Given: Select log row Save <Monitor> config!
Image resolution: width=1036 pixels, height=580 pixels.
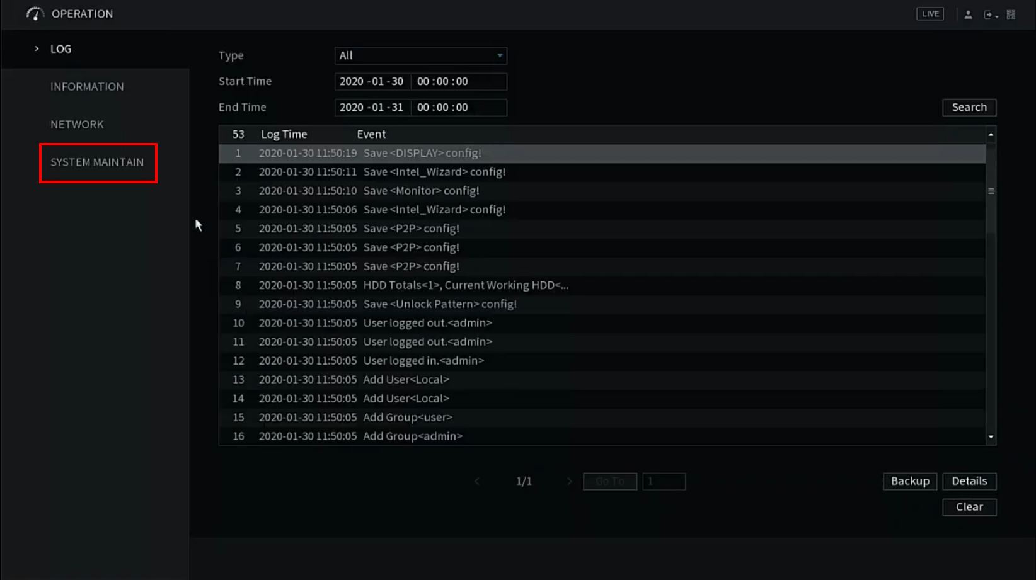Looking at the screenshot, I should (602, 191).
